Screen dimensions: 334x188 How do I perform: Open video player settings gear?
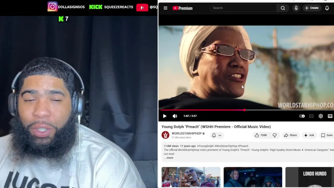321,116
